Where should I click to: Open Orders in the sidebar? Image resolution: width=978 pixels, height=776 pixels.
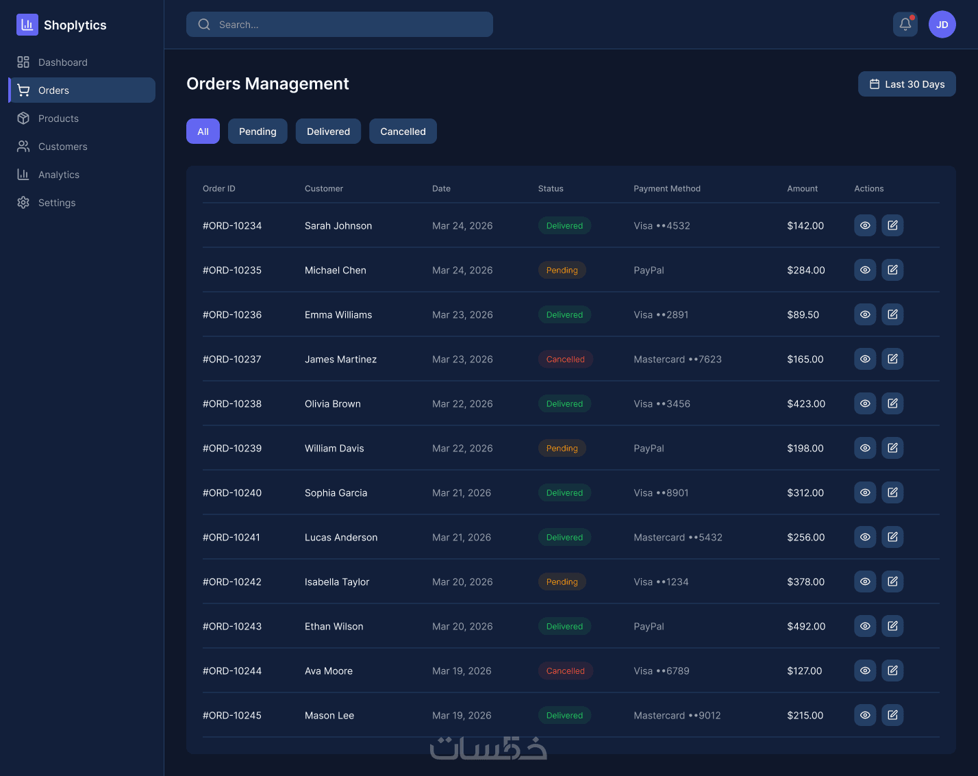[x=82, y=90]
